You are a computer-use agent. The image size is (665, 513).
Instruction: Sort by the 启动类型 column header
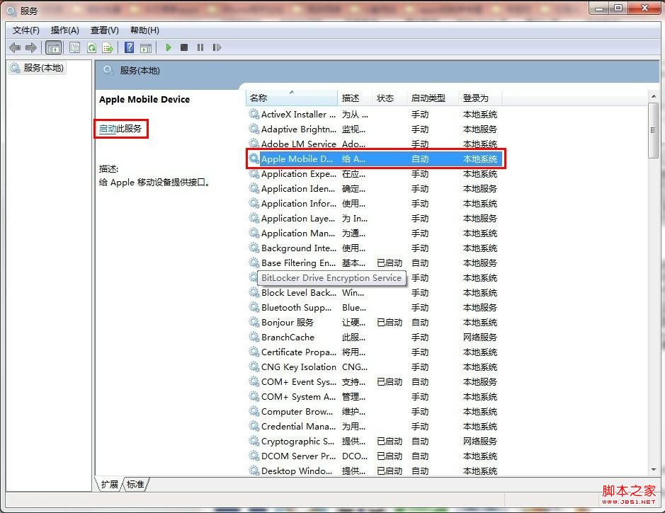[432, 98]
